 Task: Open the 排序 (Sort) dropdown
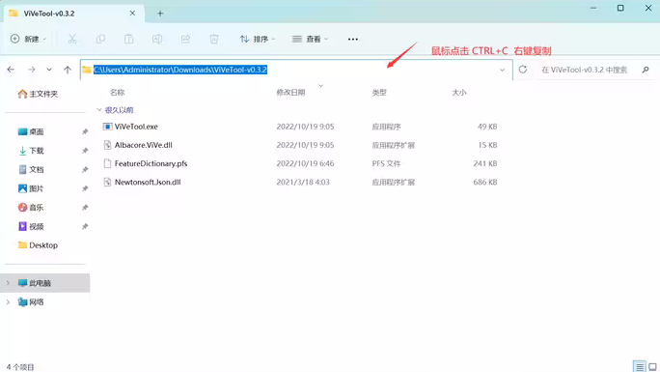[x=258, y=39]
